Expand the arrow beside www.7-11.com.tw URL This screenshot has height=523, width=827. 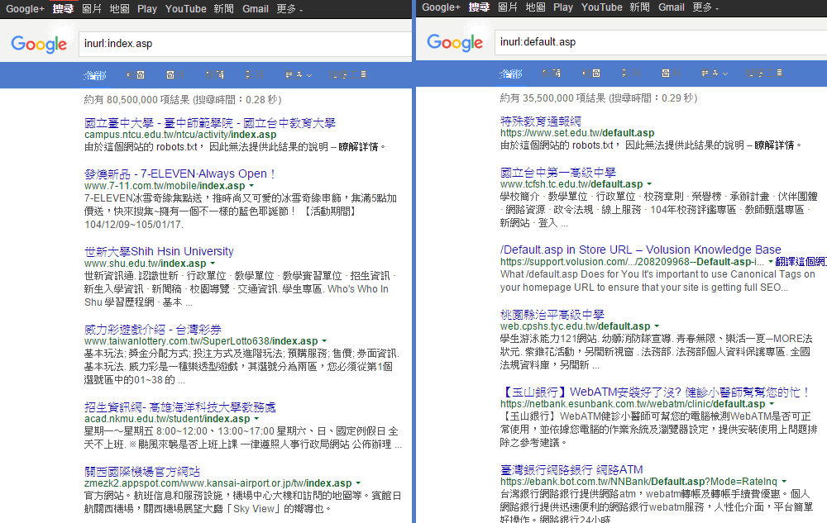coord(251,186)
